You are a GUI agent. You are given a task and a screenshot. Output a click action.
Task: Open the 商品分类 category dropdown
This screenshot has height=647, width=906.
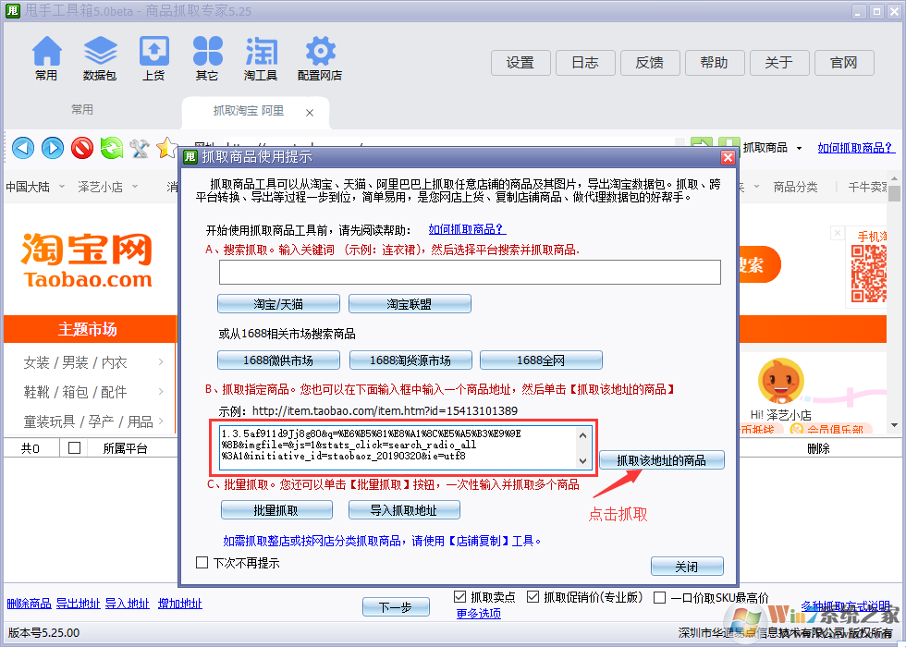(795, 186)
